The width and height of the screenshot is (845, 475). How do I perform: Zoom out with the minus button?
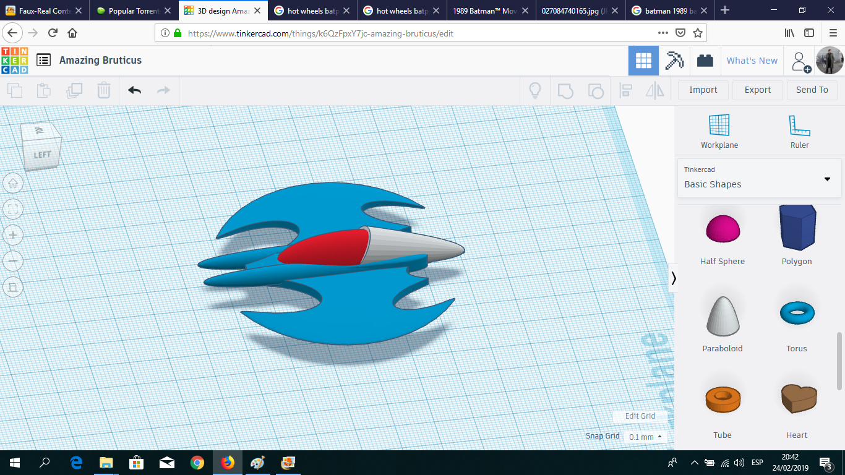[x=13, y=261]
